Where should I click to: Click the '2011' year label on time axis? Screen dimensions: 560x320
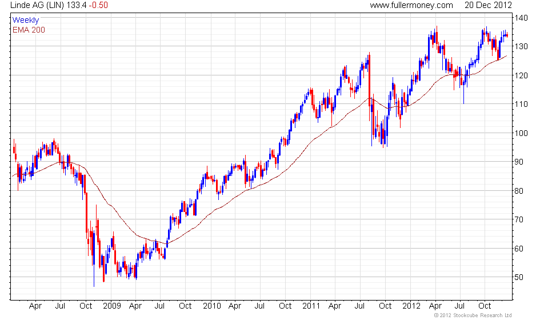(311, 306)
